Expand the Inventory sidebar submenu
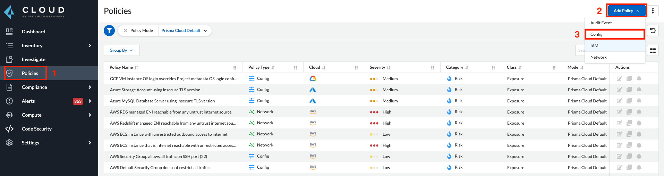The image size is (664, 176). (90, 45)
